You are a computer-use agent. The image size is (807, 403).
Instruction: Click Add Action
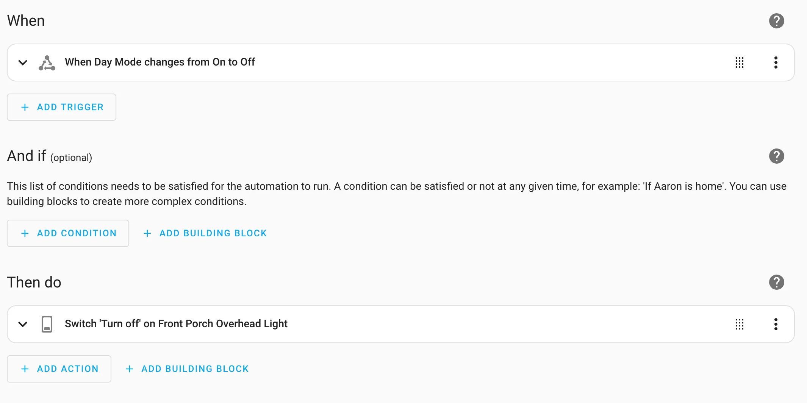59,369
